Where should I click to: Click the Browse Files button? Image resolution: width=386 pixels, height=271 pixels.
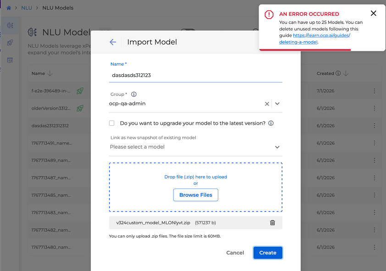pyautogui.click(x=196, y=195)
